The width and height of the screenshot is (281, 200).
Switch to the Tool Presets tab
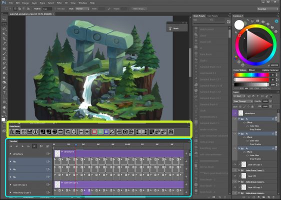(x=212, y=16)
